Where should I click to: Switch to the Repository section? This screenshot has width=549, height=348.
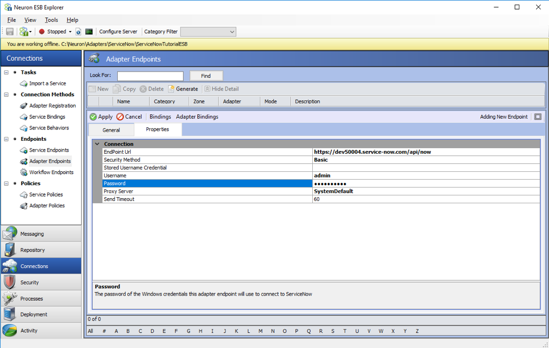coord(41,250)
